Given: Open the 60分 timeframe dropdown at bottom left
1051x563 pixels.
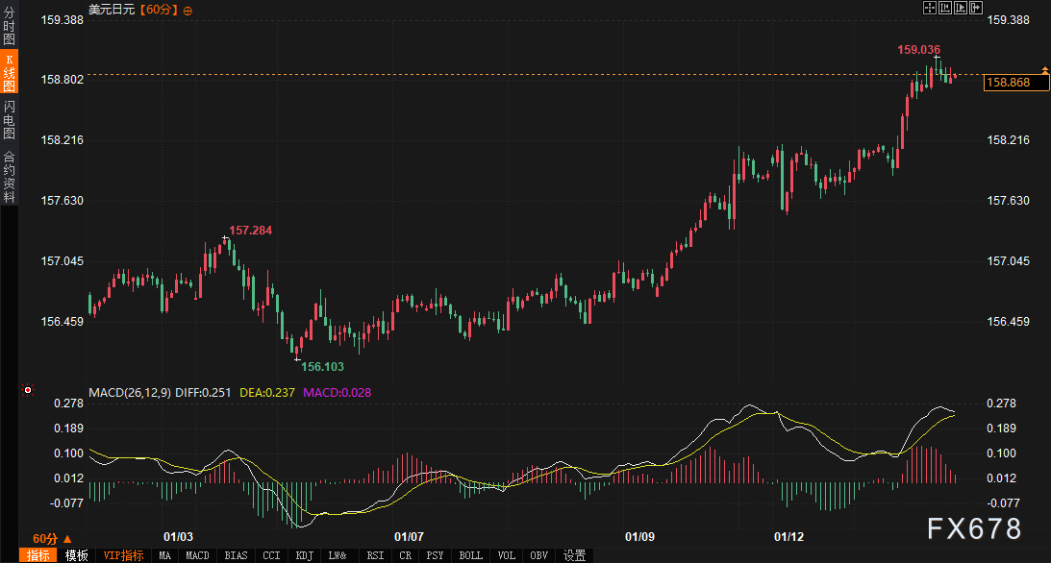Looking at the screenshot, I should 51,538.
